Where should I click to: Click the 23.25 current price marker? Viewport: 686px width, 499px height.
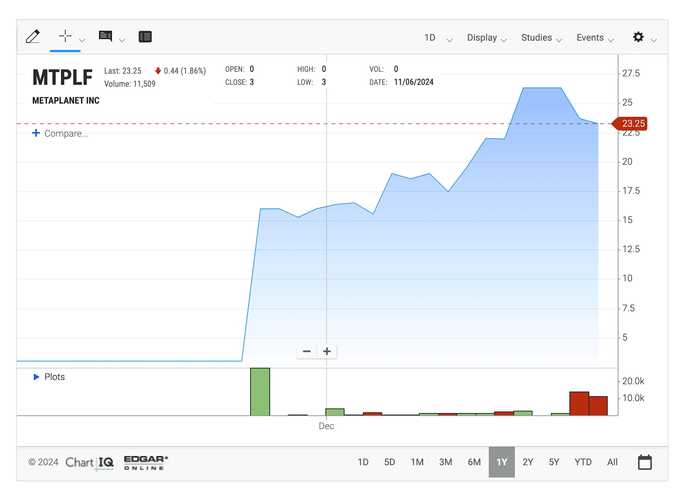(630, 124)
